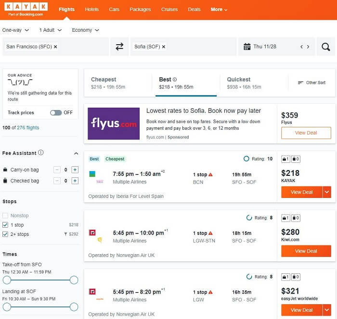Open the One-way trip type dropdown
This screenshot has height=319, width=337.
(15, 30)
